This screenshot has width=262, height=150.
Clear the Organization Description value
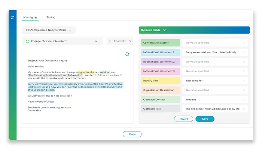[x=244, y=90]
